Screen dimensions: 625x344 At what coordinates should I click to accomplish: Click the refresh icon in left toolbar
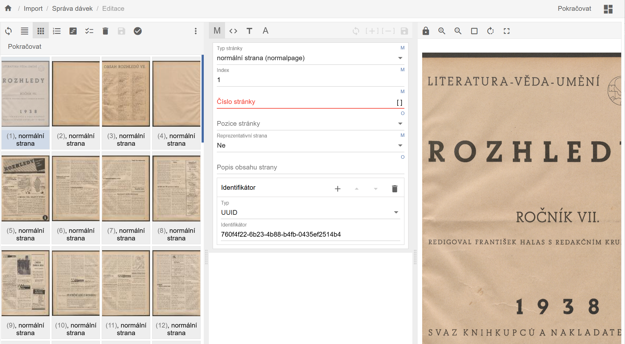click(x=9, y=31)
